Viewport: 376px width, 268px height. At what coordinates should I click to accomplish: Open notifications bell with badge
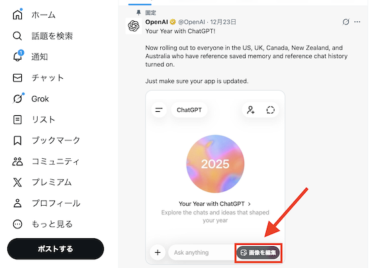coord(17,56)
